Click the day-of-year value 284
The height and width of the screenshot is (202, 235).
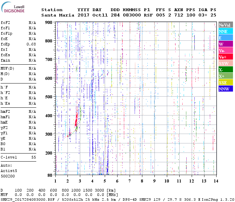click(115, 15)
